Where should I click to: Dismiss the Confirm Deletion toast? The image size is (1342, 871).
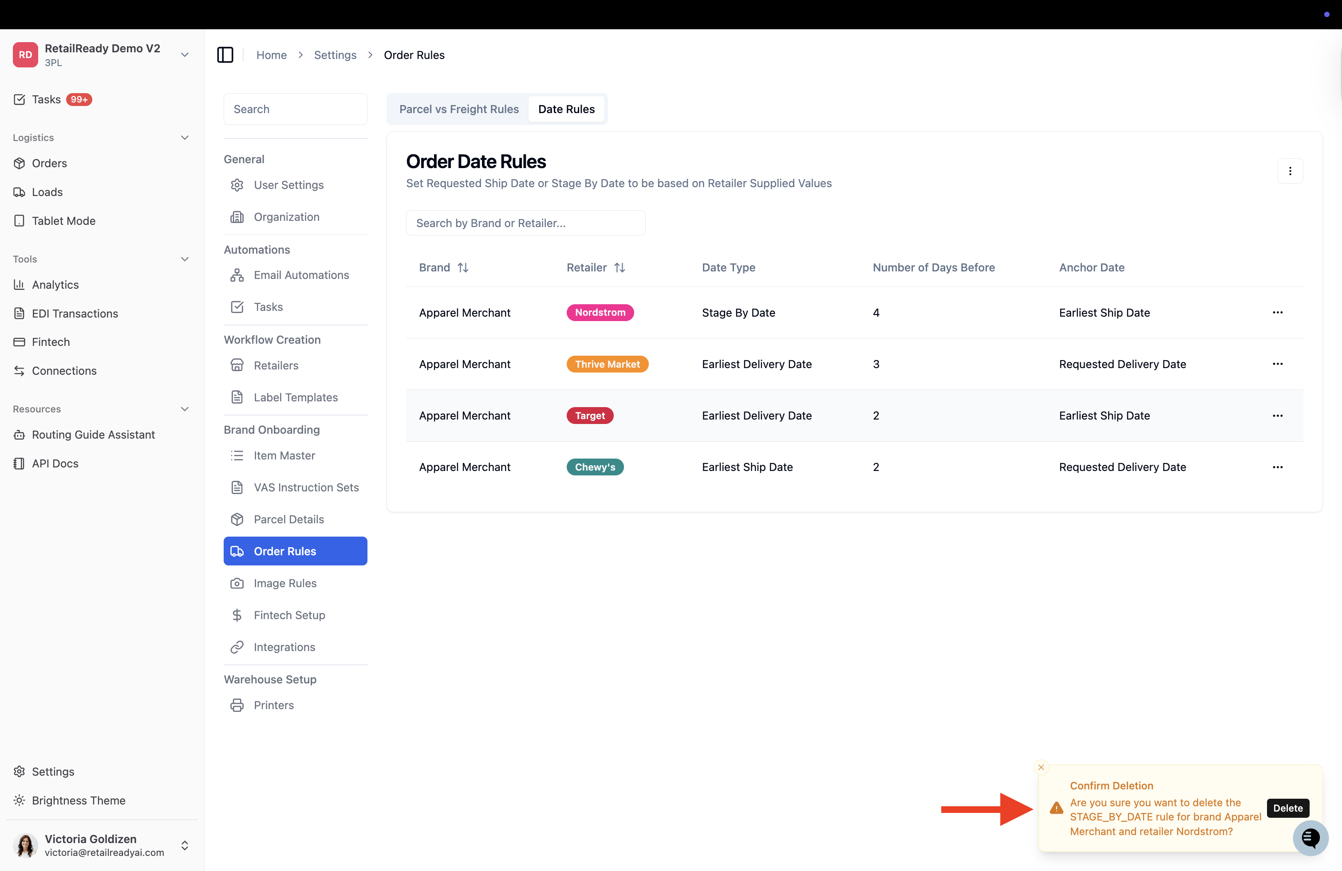pos(1041,767)
